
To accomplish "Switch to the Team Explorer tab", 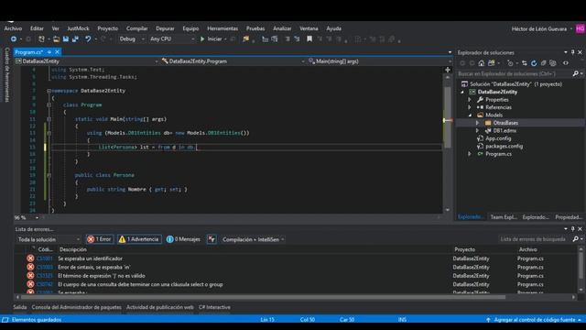I will click(504, 217).
